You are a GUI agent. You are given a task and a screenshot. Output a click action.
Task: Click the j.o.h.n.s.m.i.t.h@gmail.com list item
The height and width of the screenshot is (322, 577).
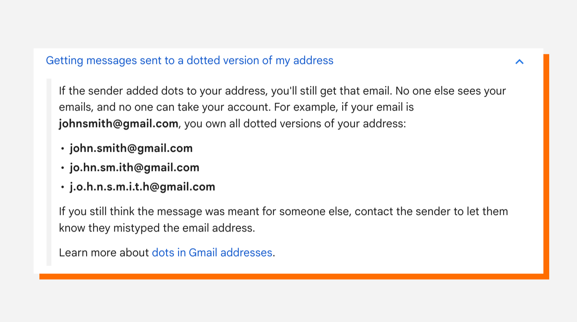click(x=142, y=187)
